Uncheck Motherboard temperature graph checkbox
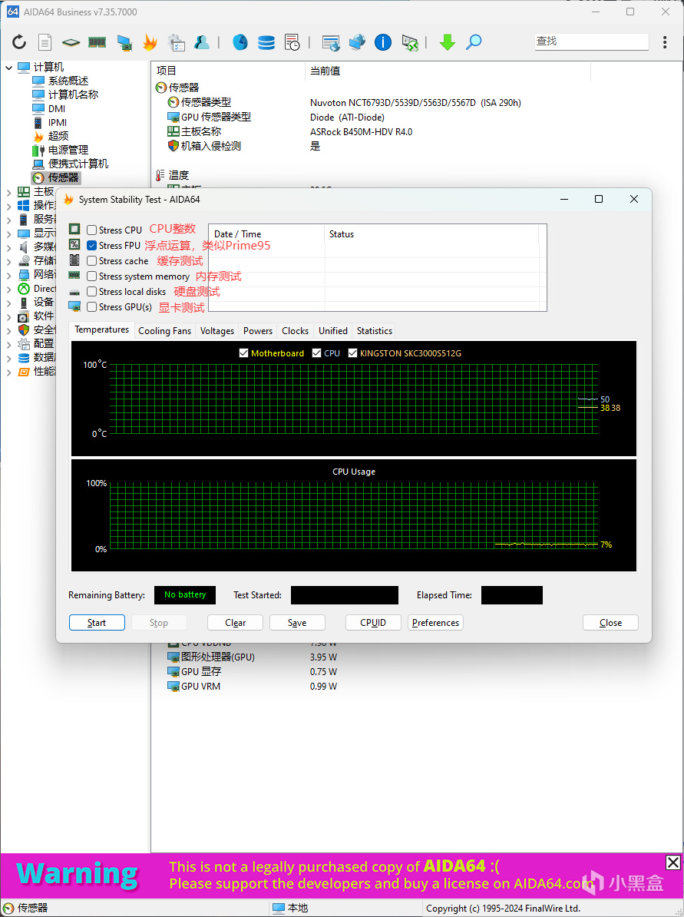This screenshot has height=917, width=684. [x=244, y=353]
